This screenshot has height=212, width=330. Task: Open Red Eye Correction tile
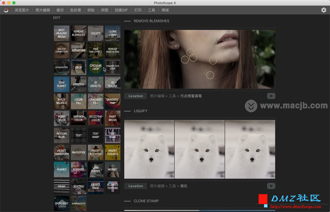tap(62, 50)
